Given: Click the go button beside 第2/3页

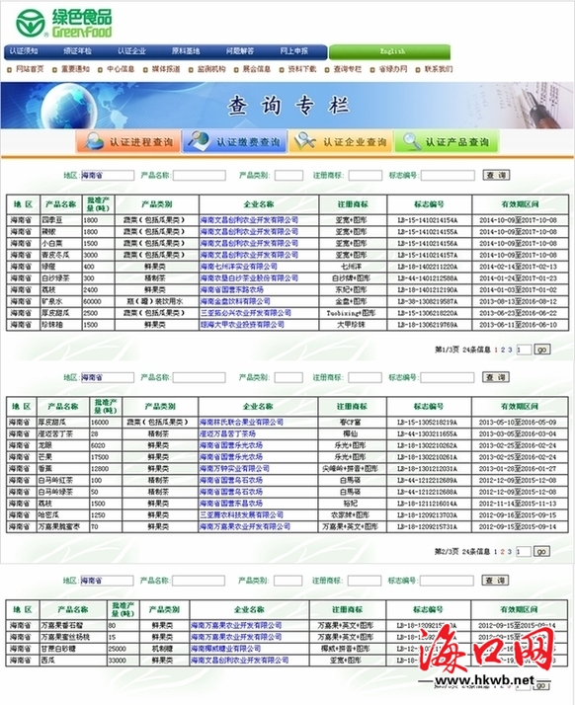Looking at the screenshot, I should (x=541, y=551).
